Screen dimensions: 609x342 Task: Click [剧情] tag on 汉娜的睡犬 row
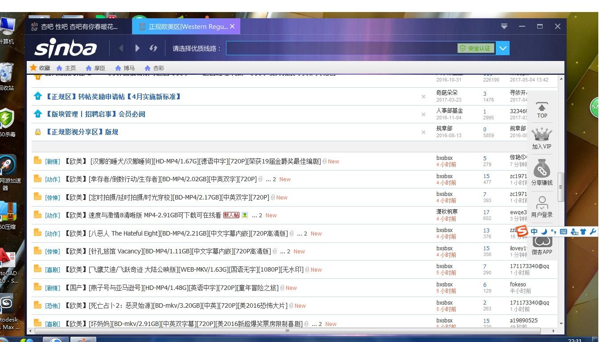point(53,162)
